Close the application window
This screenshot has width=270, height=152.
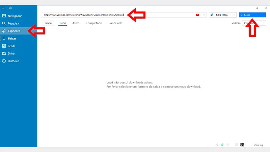[x=266, y=8]
